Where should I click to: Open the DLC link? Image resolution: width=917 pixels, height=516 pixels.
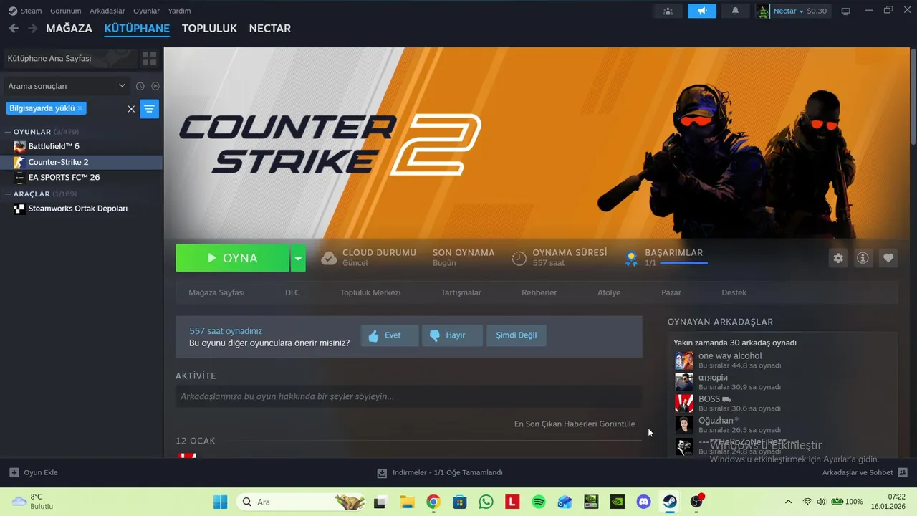[x=292, y=292]
